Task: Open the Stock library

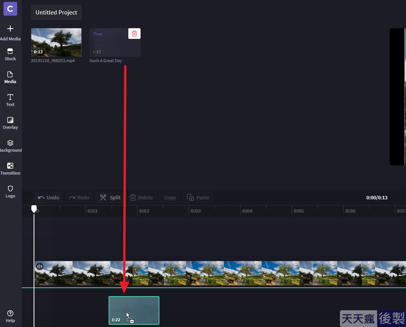Action: click(x=10, y=54)
